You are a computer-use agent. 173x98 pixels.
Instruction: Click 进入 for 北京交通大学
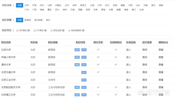tap(128, 72)
